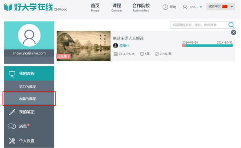Select the 学习的课程 submenu item
241x148 pixels.
click(x=27, y=87)
